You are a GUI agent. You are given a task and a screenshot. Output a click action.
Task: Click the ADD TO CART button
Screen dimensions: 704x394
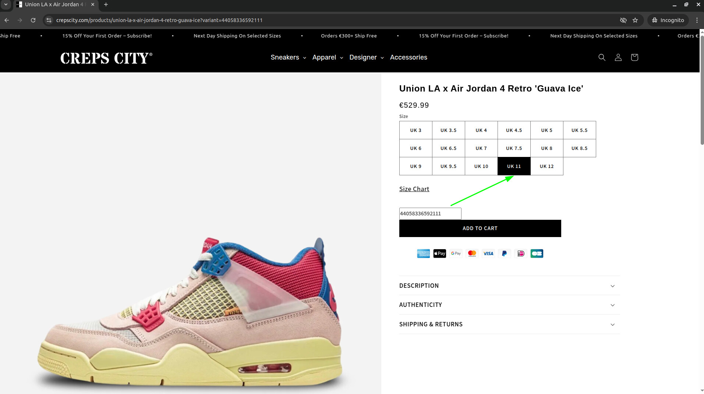[x=480, y=228]
